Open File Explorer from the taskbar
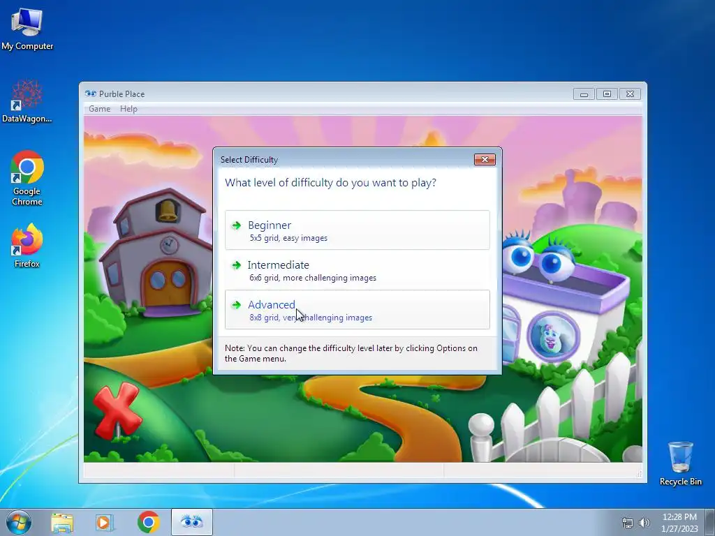 click(x=62, y=522)
